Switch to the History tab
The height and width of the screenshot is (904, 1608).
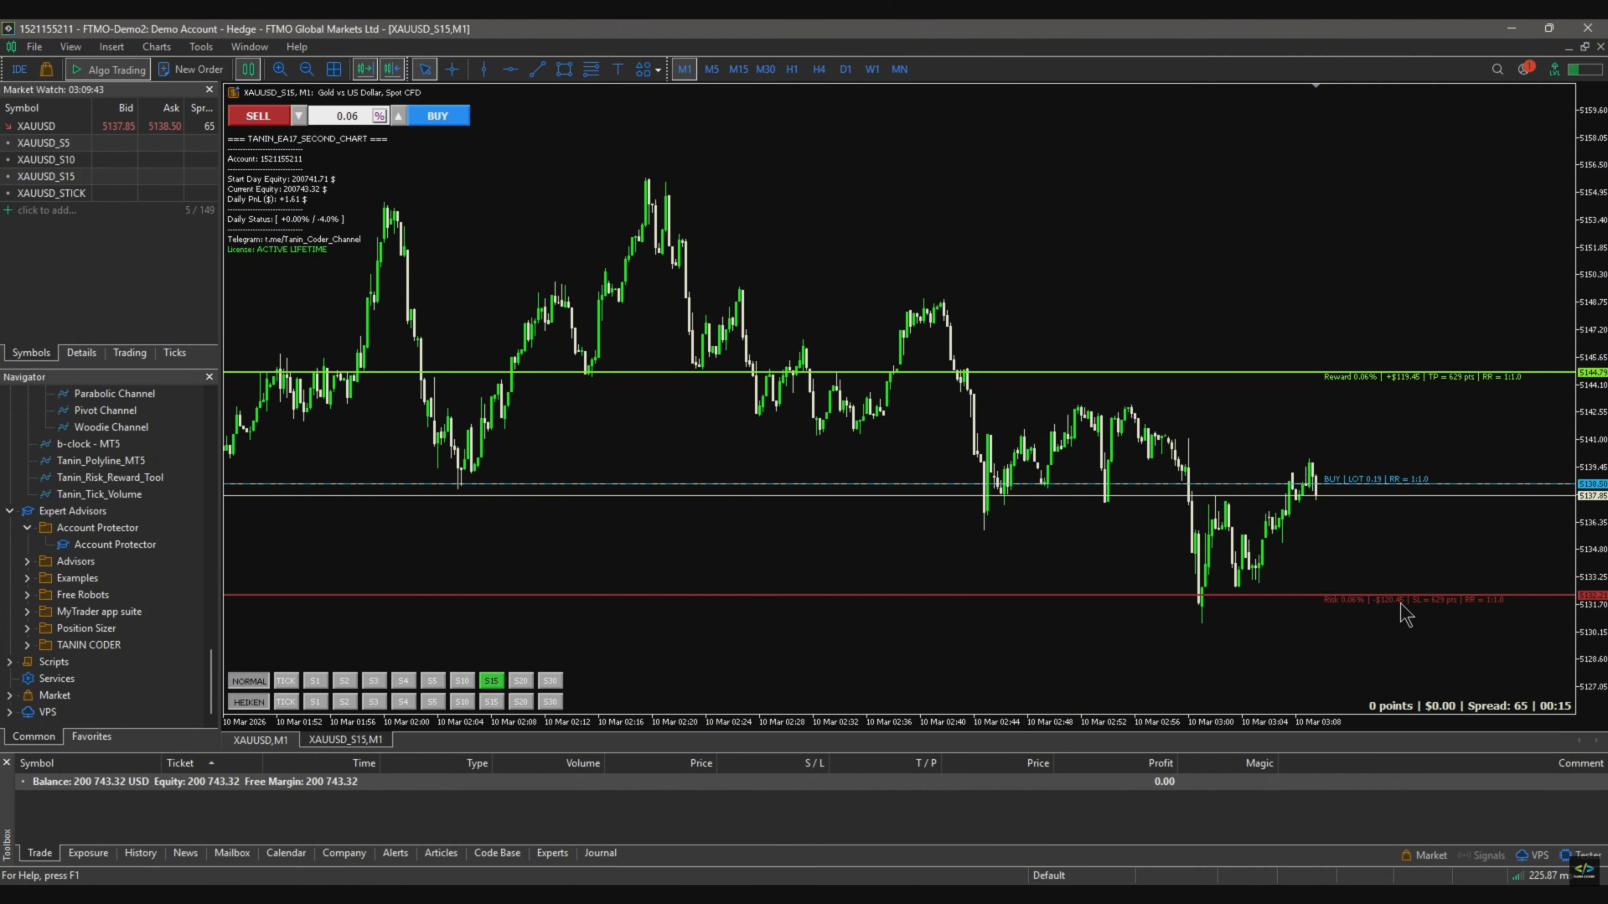pos(140,853)
